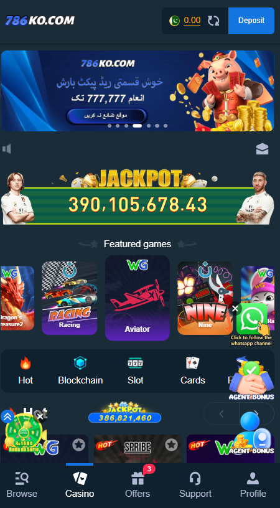The width and height of the screenshot is (280, 508).
Task: Choose the Slot 777 category
Action: pyautogui.click(x=135, y=370)
